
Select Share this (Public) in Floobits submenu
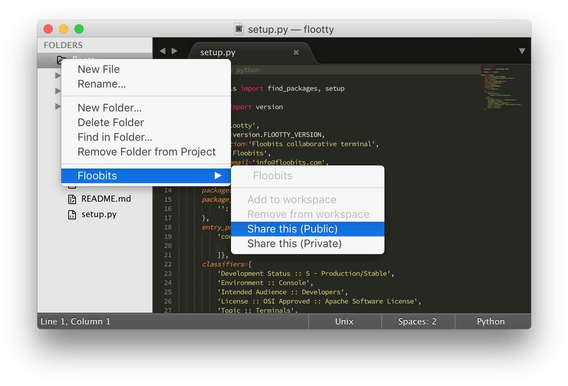[x=293, y=229]
